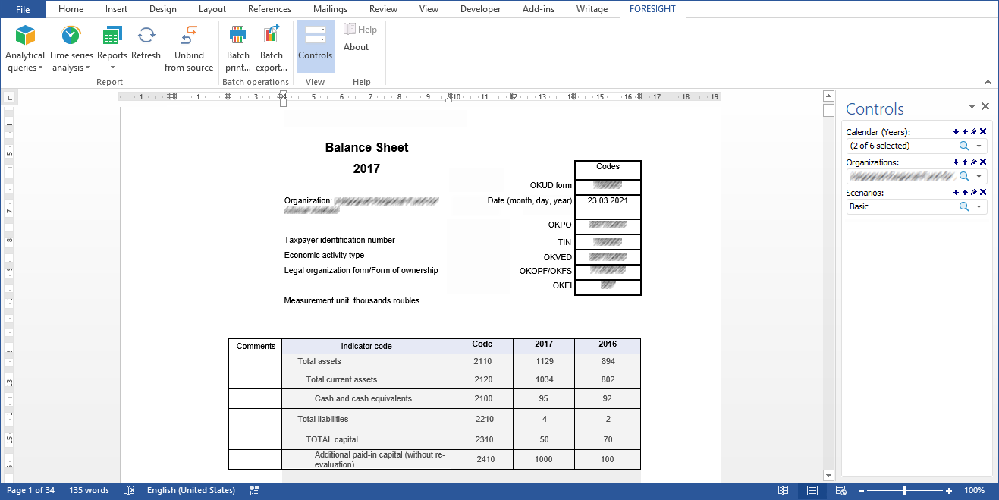
Task: Delete the Calendar control
Action: (983, 132)
